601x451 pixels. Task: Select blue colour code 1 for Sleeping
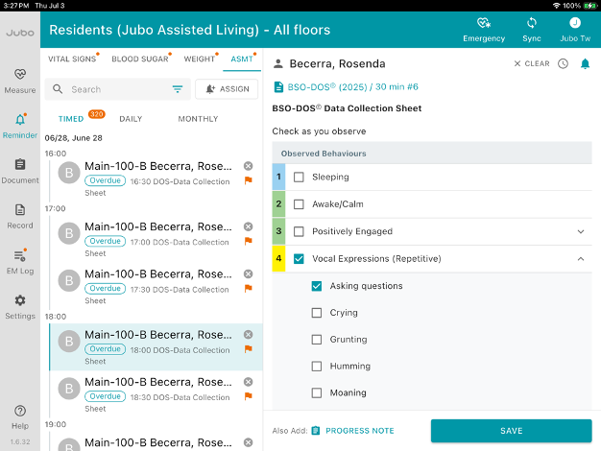coord(278,177)
